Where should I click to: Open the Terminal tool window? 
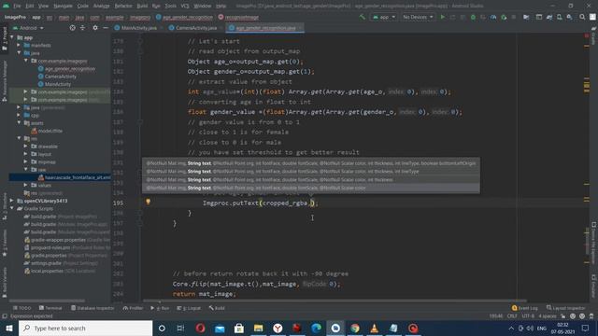[50, 308]
